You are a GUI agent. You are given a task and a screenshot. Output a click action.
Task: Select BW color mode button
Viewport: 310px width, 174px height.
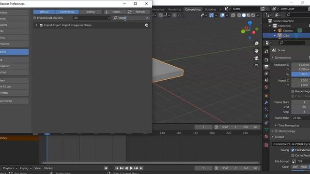[295, 167]
